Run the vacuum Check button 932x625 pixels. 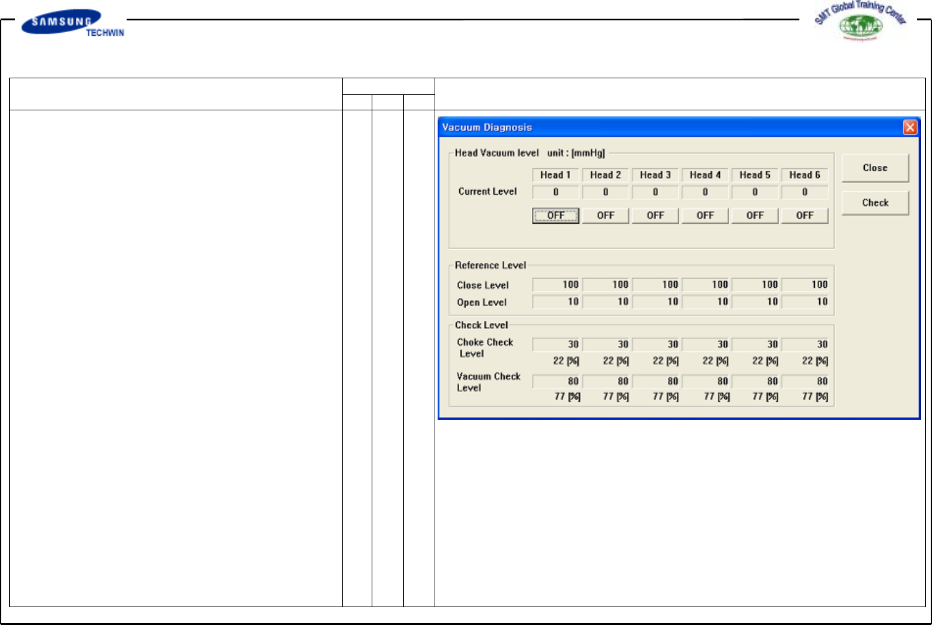click(875, 203)
